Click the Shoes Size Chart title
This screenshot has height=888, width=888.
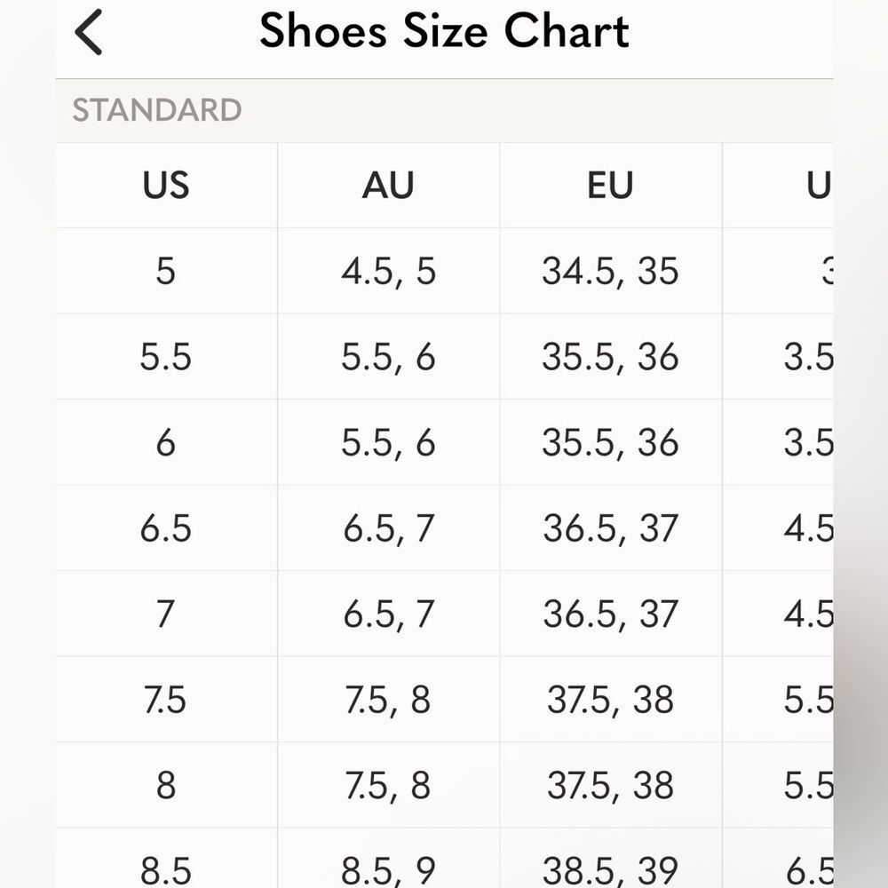(x=444, y=31)
